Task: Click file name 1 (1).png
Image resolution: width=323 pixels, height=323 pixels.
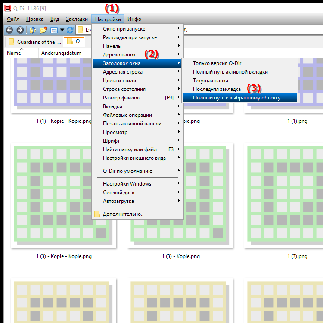Action: click(x=297, y=121)
